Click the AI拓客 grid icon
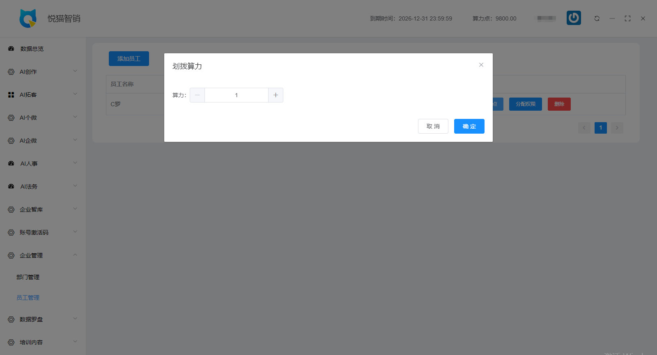Viewport: 657px width, 355px height. pos(11,95)
